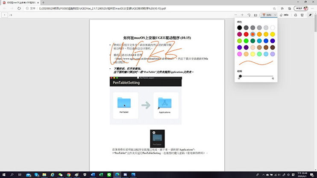Go back to previous page
The height and width of the screenshot is (178, 317).
5,9
